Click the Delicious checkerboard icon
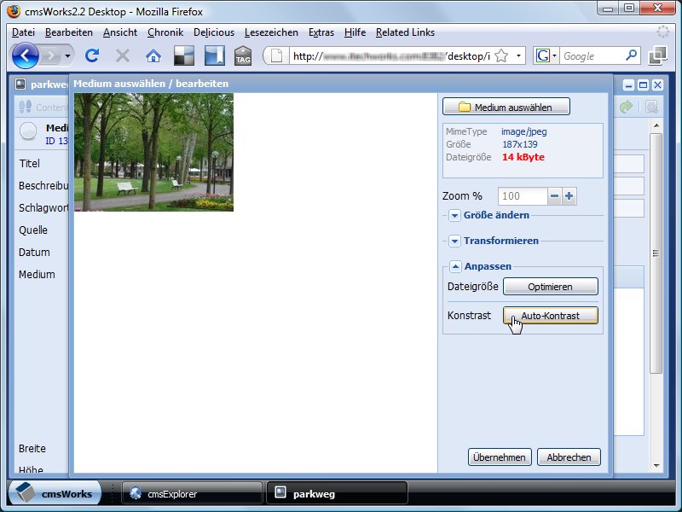Screen dimensions: 682x512 click(184, 55)
